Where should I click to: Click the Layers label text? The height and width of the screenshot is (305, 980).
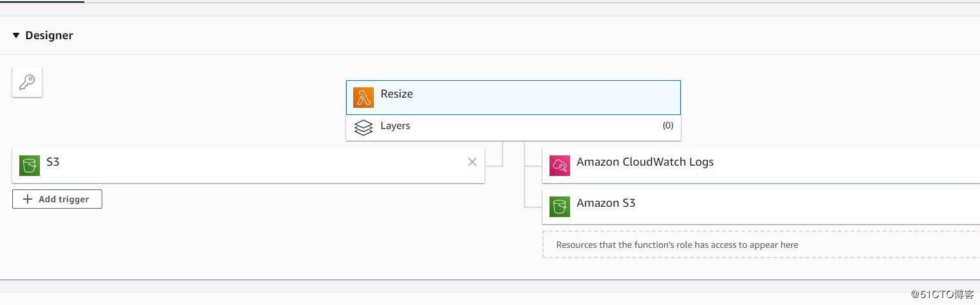coord(395,126)
